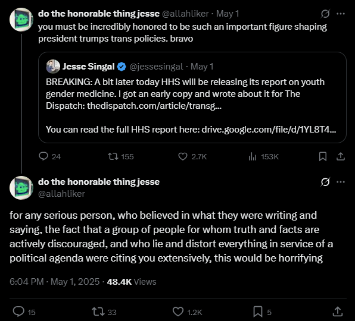
Task: Click Grok icon on the main tweet
Action: tap(325, 182)
